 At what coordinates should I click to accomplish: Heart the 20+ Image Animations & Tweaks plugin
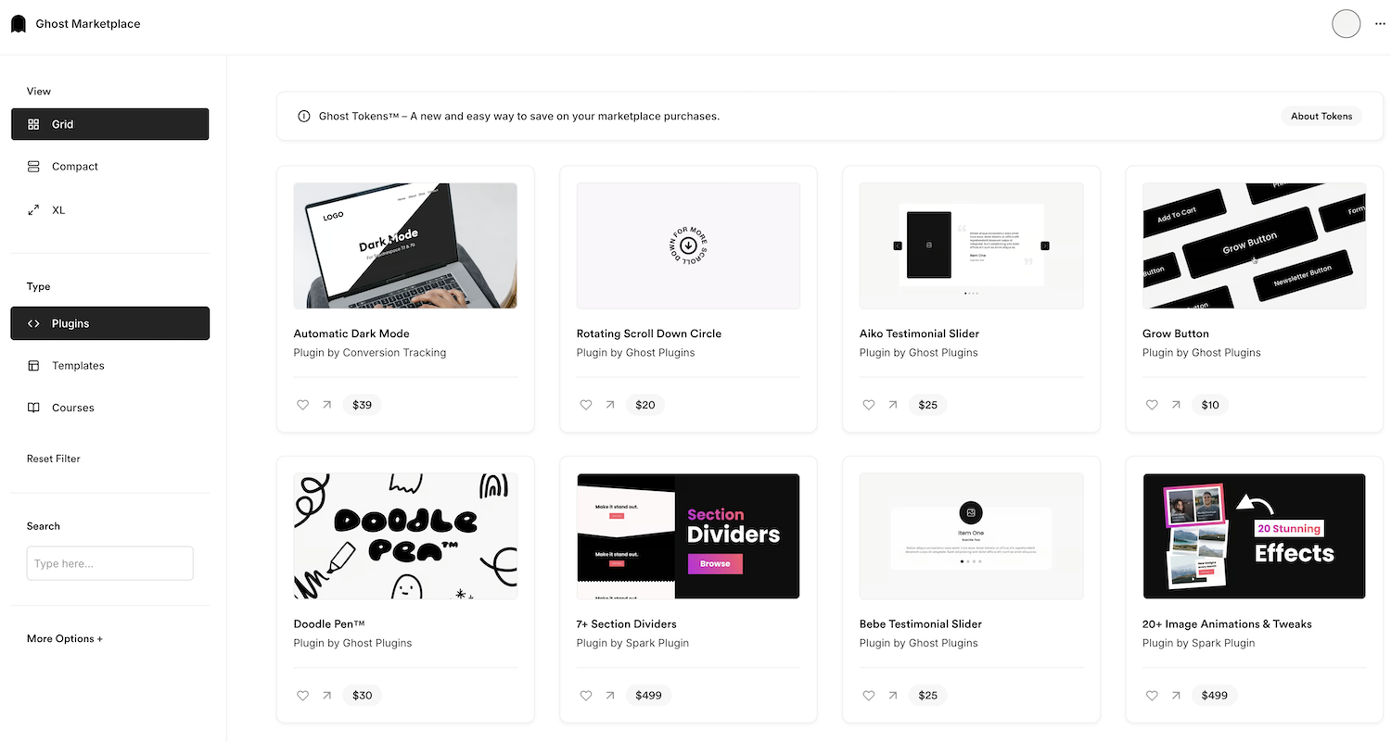[x=1151, y=696]
